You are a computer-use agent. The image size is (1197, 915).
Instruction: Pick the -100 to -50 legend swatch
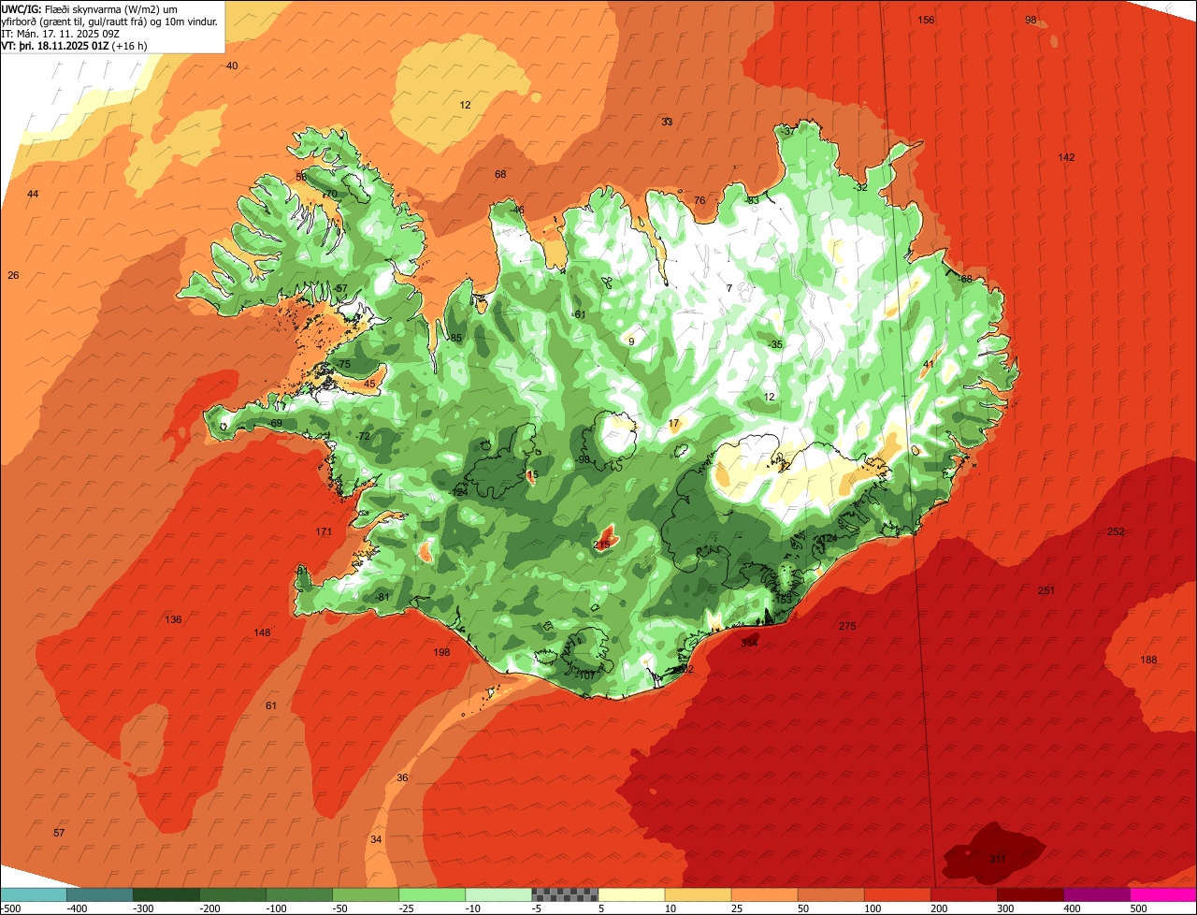(x=299, y=894)
